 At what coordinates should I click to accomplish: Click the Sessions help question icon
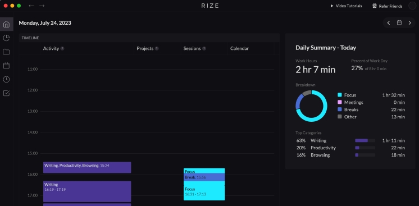[x=204, y=49]
